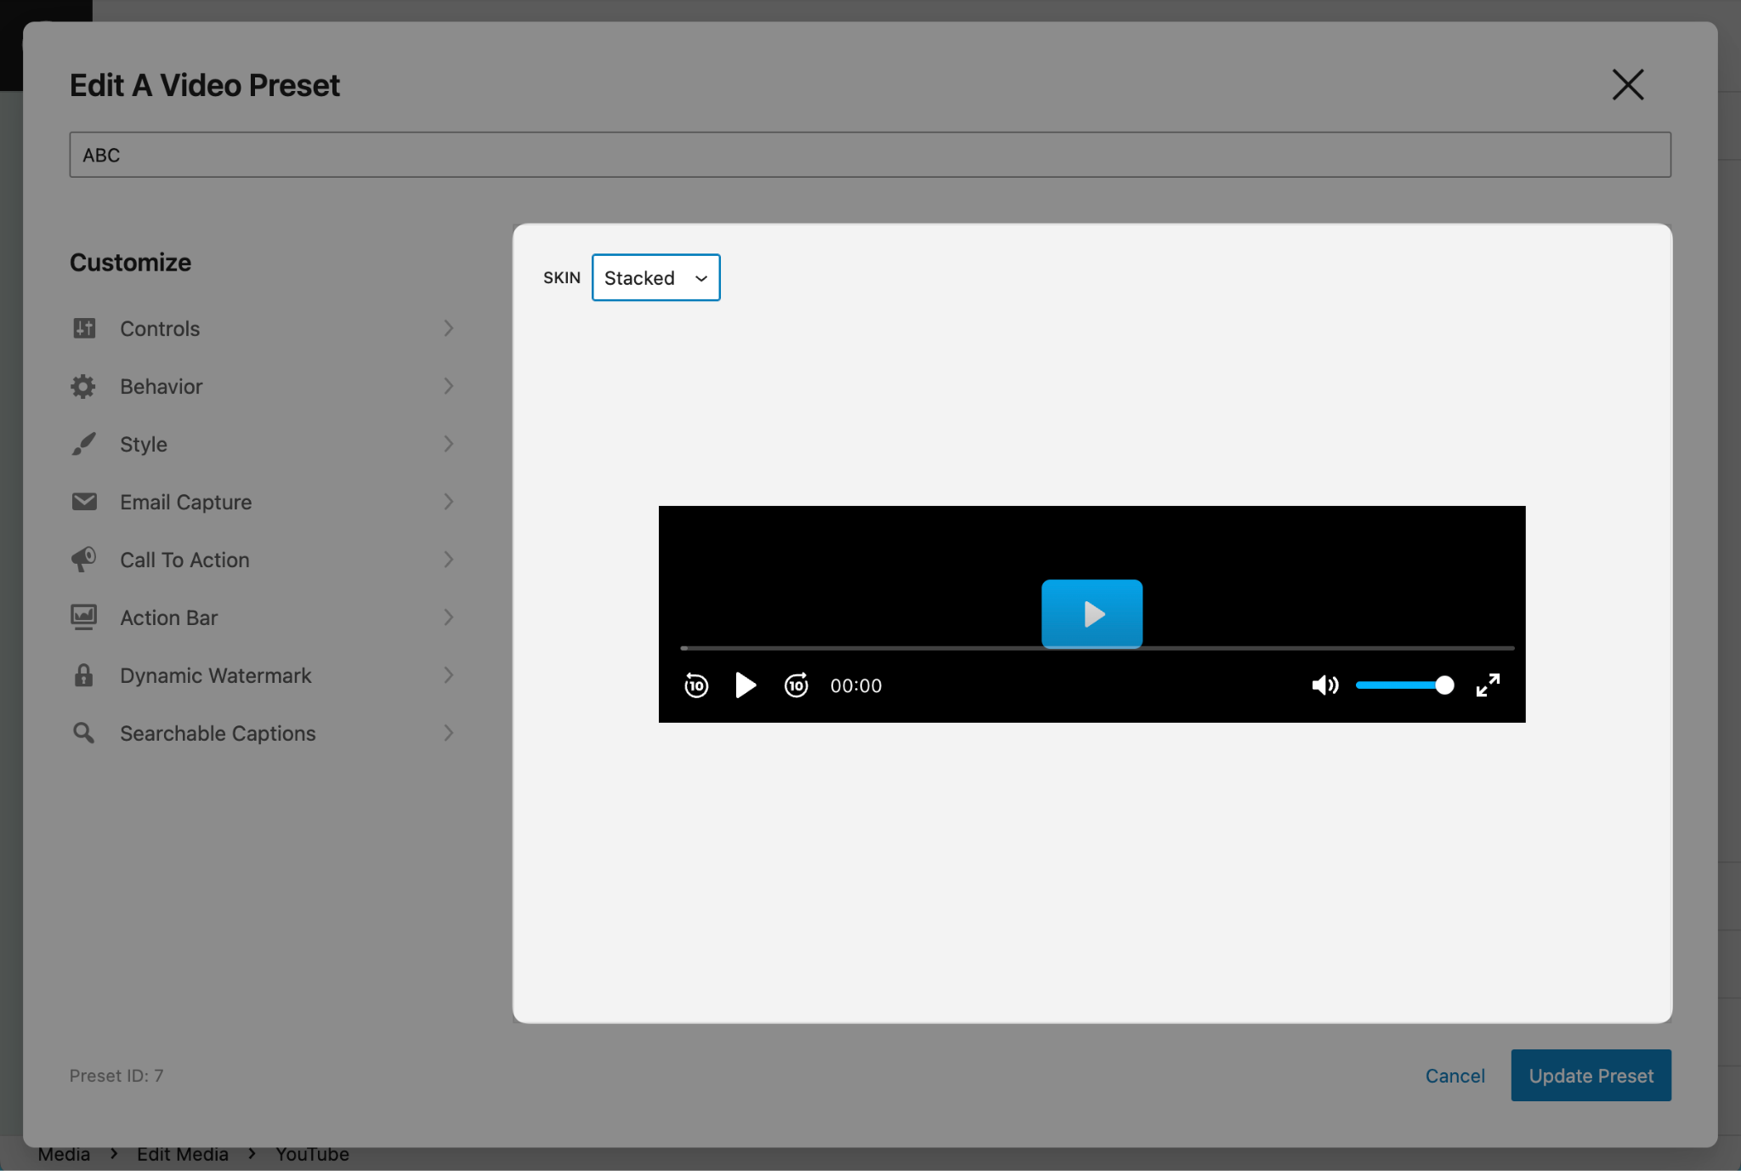Open the Skin dropdown showing Stacked

(655, 277)
